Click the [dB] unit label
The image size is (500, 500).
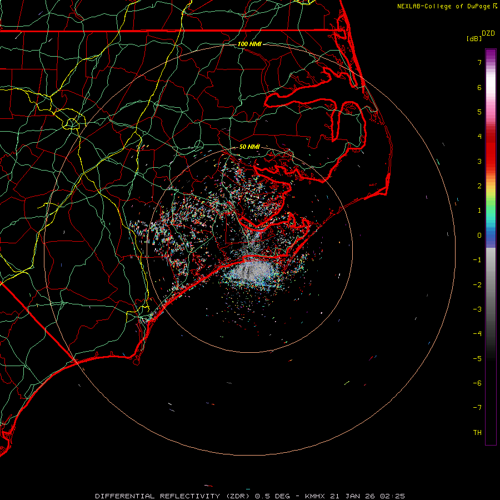pyautogui.click(x=474, y=38)
